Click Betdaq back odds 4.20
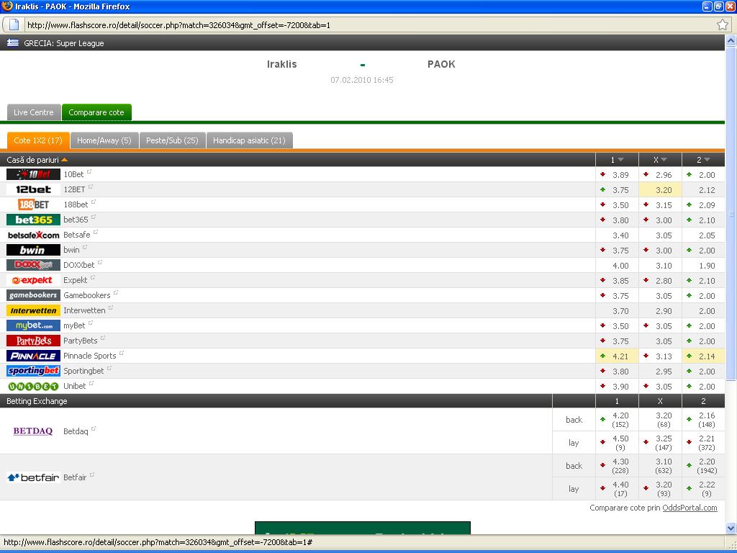The height and width of the screenshot is (553, 737). pyautogui.click(x=620, y=415)
